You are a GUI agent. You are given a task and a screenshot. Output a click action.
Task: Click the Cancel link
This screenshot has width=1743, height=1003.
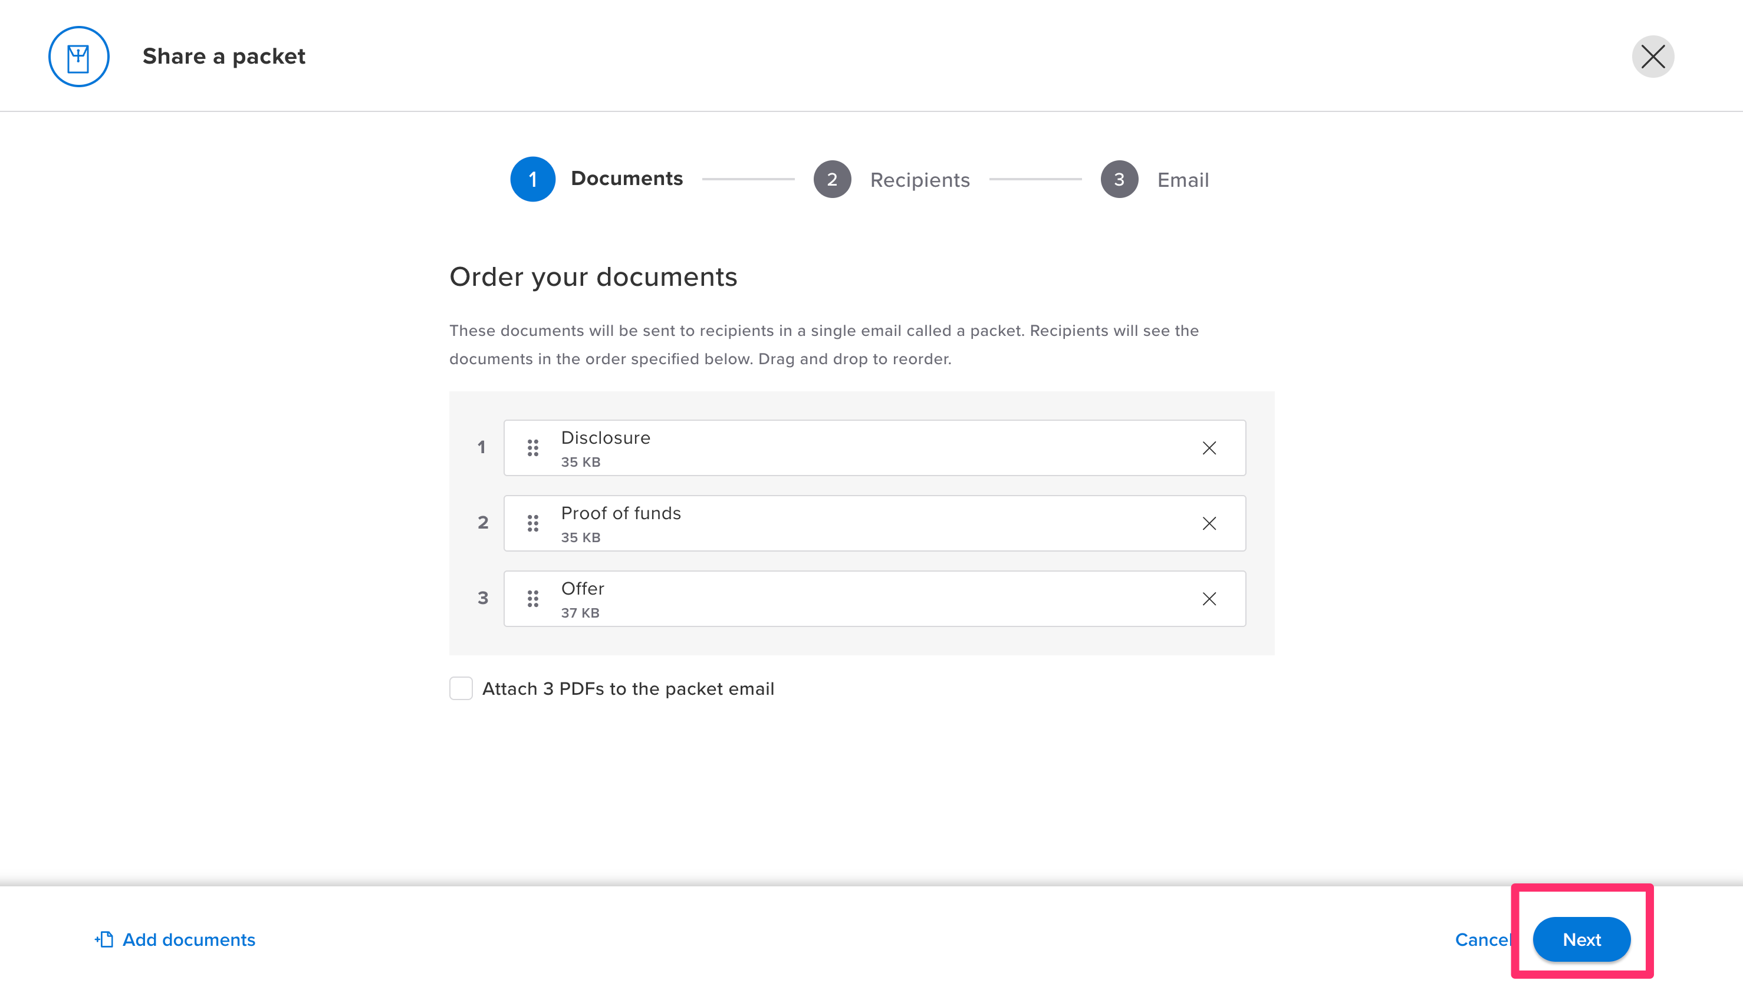[x=1483, y=939]
